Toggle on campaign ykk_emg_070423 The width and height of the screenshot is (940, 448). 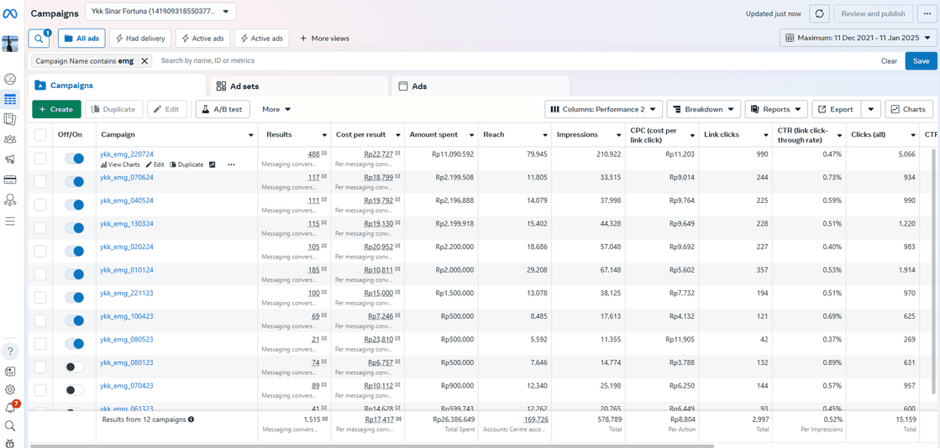75,390
